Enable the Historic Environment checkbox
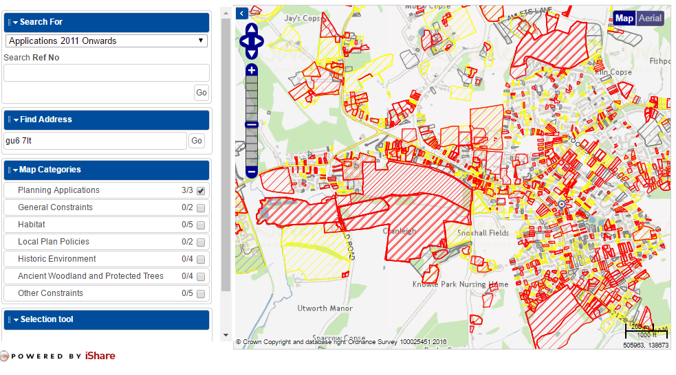This screenshot has width=676, height=375. [201, 260]
